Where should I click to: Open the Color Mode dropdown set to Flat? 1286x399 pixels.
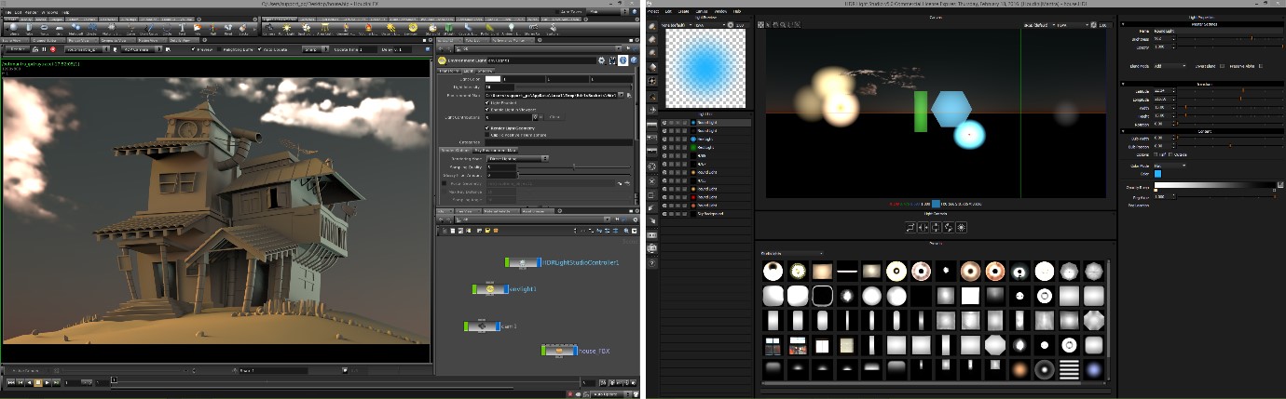coord(1170,166)
